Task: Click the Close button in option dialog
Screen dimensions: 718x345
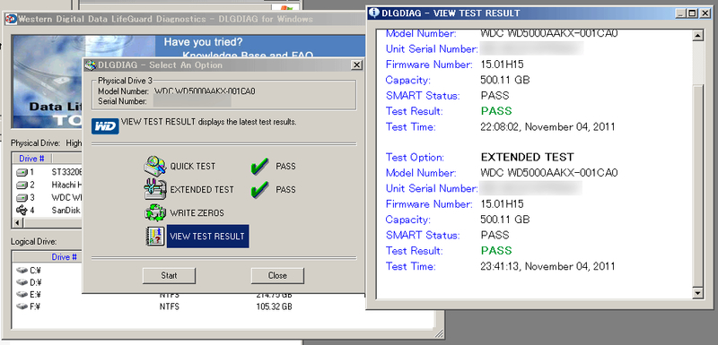Action: click(277, 275)
